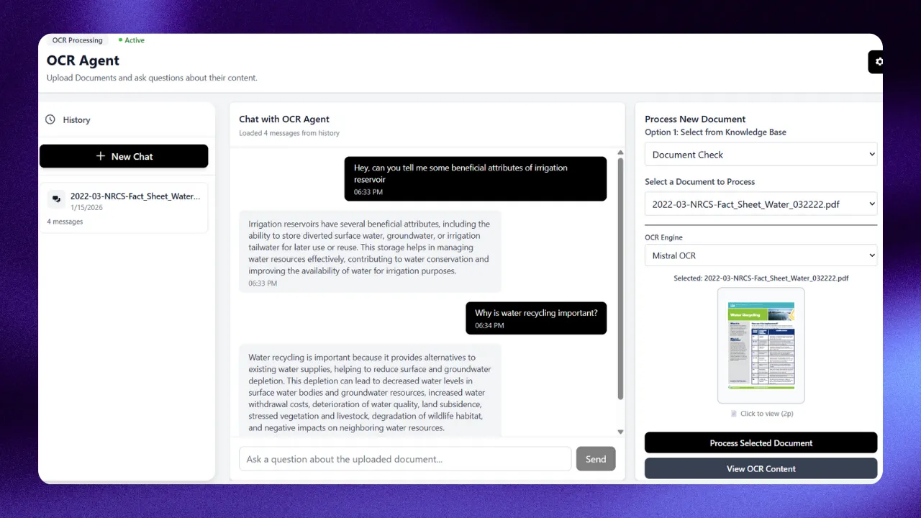Click the History clock icon

coord(50,119)
